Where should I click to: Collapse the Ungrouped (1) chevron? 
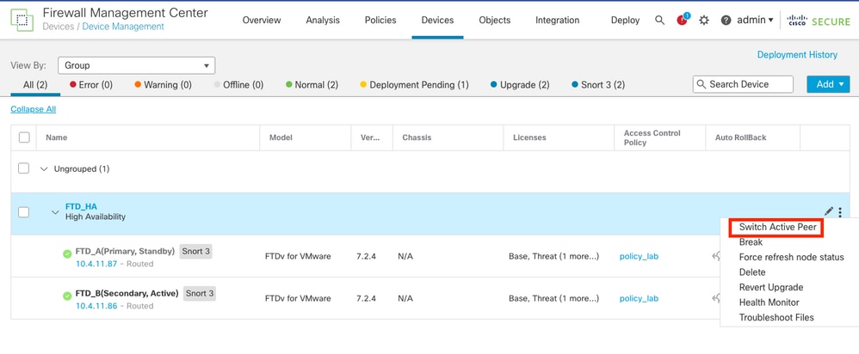click(45, 169)
